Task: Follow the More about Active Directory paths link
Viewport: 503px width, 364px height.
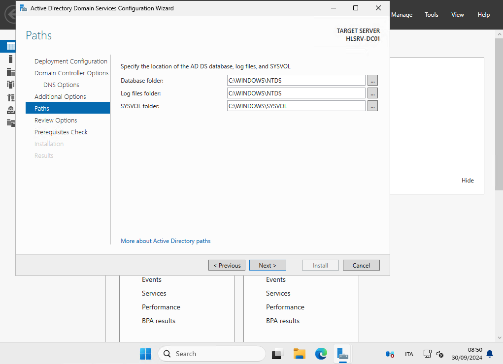Action: click(166, 241)
